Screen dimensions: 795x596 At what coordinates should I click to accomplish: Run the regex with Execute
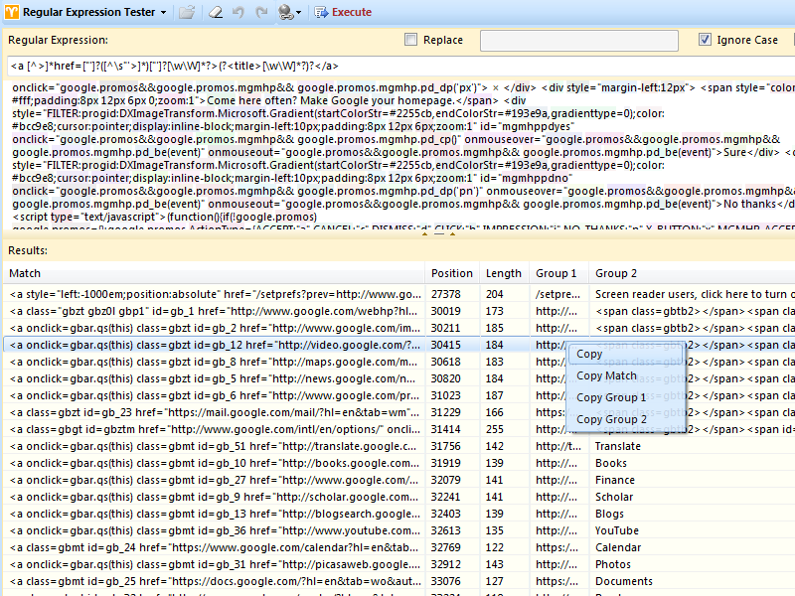click(x=343, y=12)
